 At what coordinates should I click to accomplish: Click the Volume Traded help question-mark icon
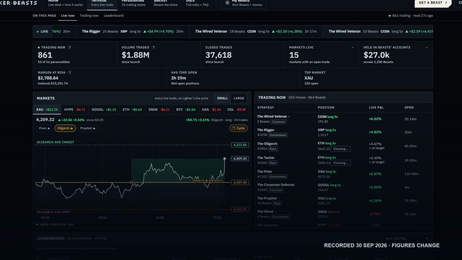tap(154, 47)
